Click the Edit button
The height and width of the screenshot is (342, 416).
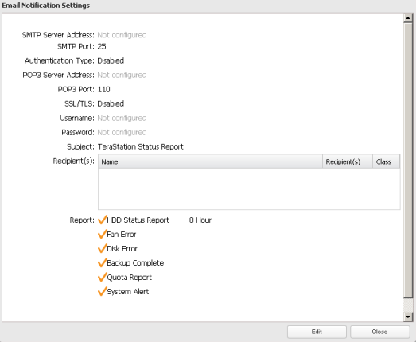click(317, 332)
